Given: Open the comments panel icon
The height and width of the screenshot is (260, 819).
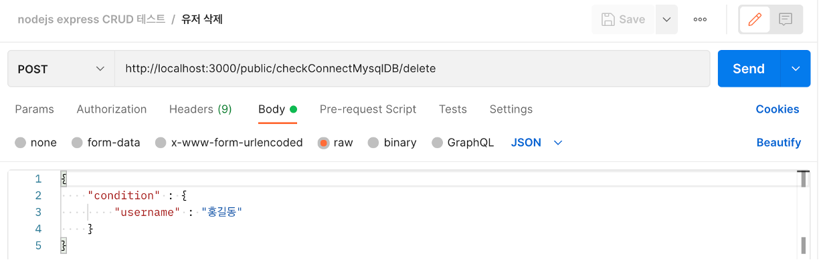Looking at the screenshot, I should (x=786, y=19).
